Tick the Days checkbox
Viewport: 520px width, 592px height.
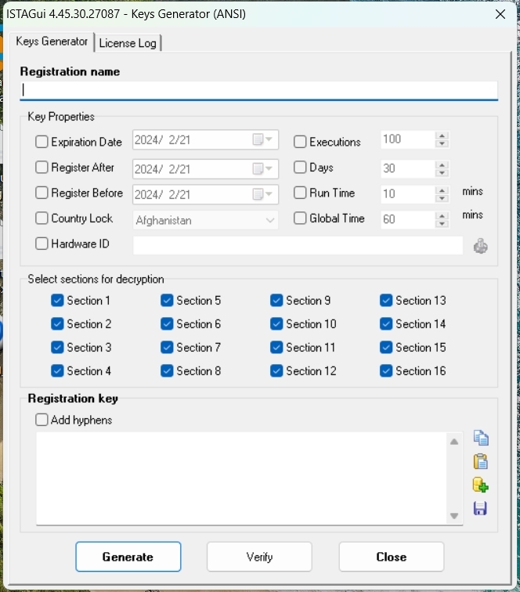pos(300,167)
